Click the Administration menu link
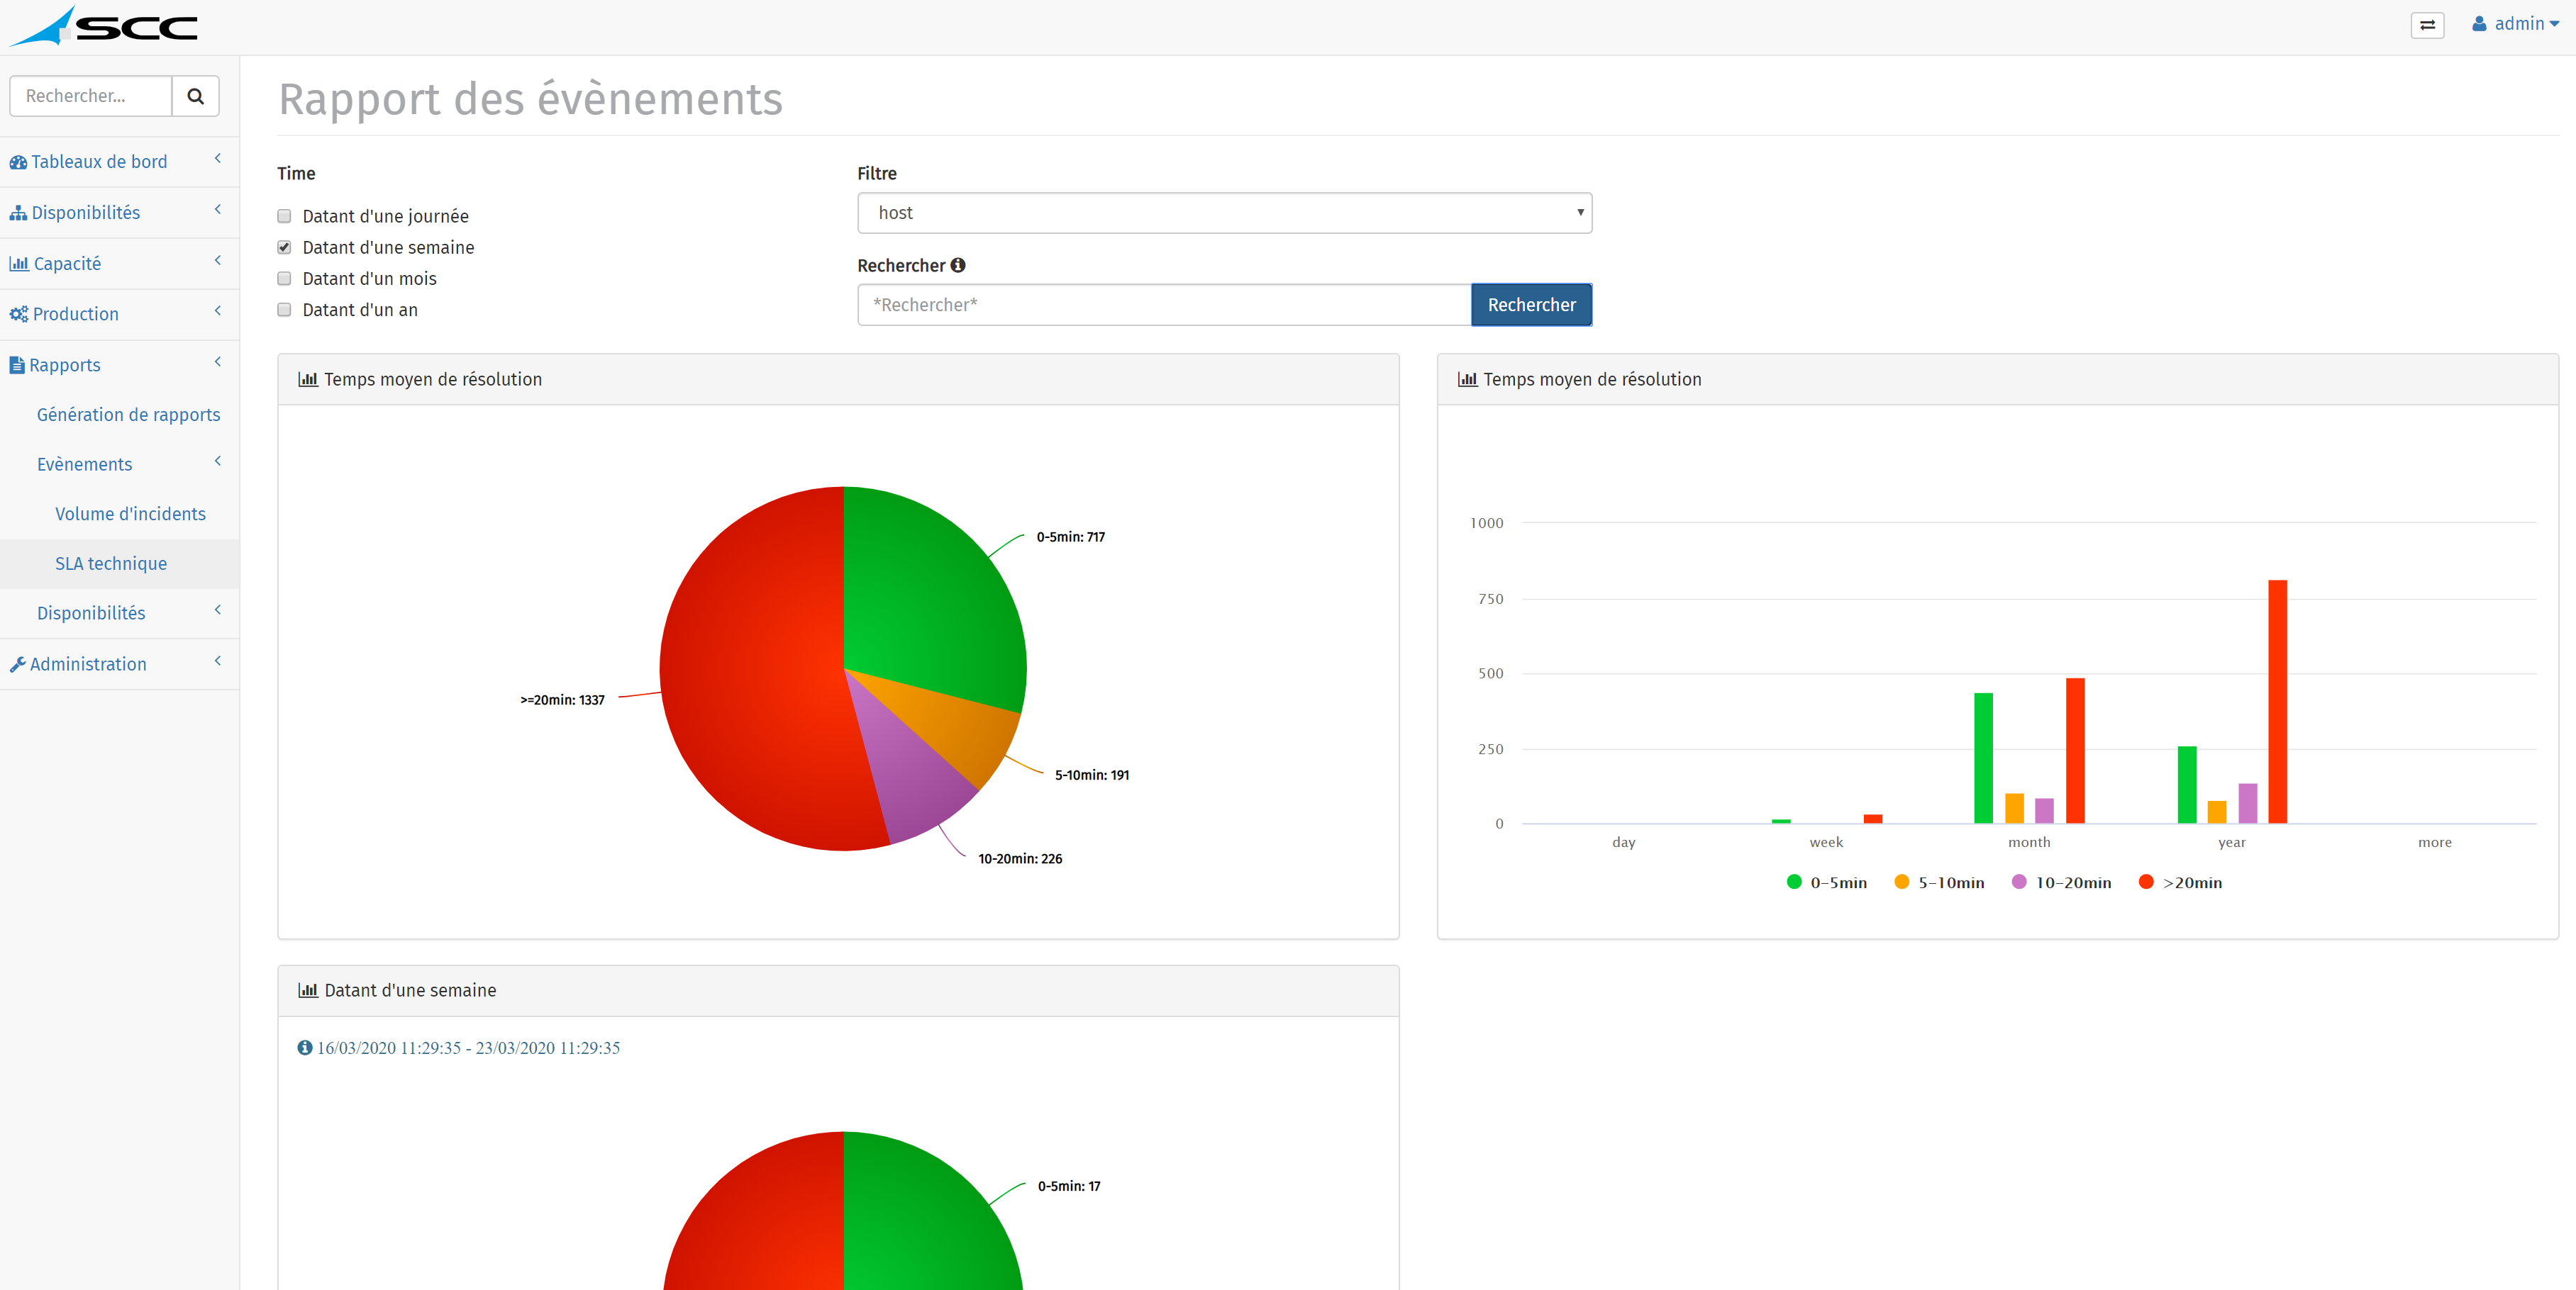The height and width of the screenshot is (1290, 2576). (88, 664)
